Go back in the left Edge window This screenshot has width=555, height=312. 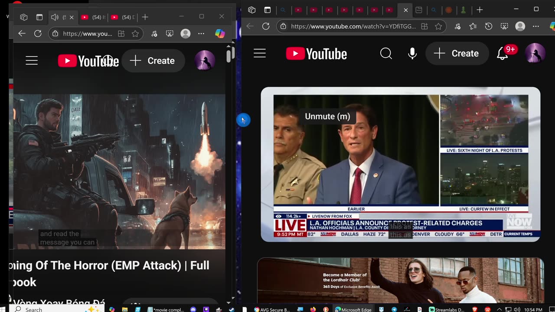[22, 33]
